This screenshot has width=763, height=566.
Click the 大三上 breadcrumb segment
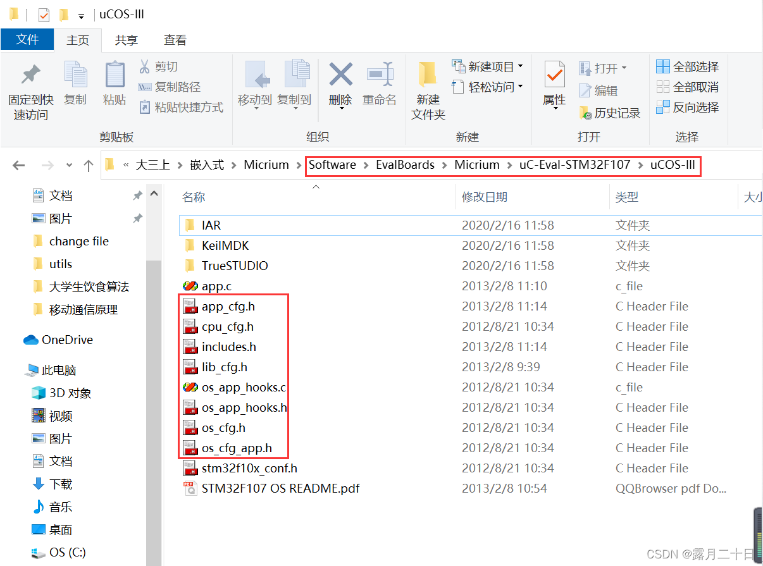[153, 164]
